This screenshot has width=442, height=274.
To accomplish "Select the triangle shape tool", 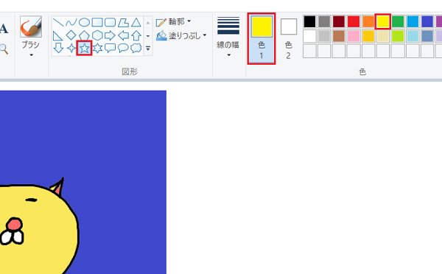I will click(136, 22).
